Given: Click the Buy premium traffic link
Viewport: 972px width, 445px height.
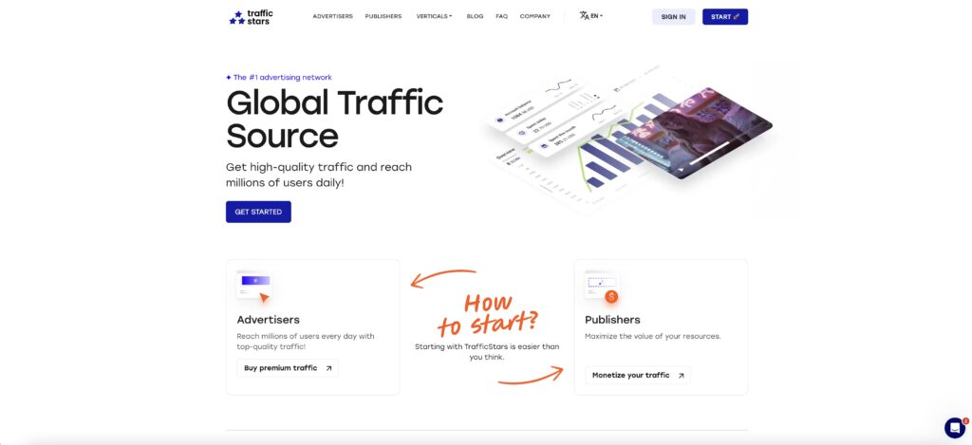Looking at the screenshot, I should click(x=288, y=368).
